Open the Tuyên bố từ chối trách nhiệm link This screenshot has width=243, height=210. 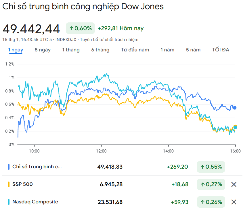(109, 40)
